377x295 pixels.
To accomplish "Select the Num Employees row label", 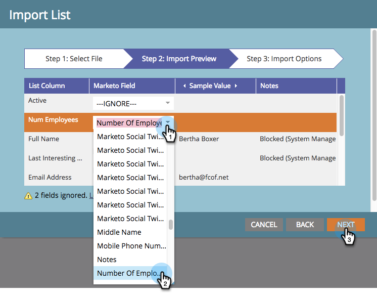I will (x=53, y=120).
